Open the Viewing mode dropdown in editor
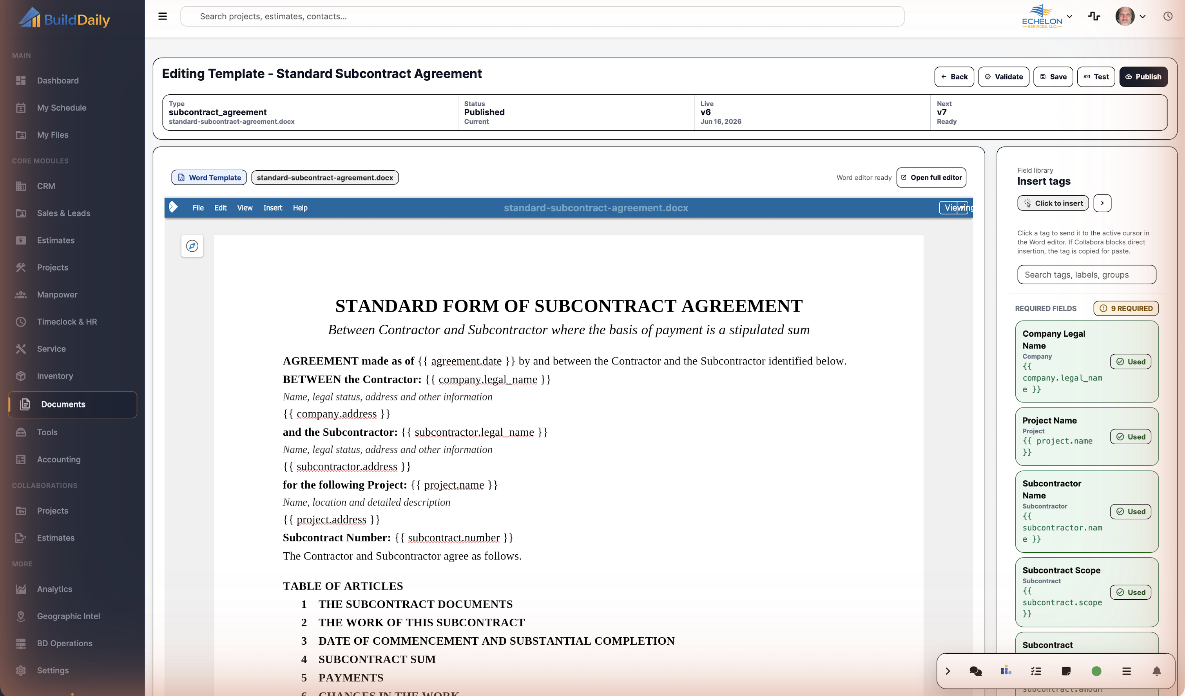The image size is (1185, 696). (955, 207)
